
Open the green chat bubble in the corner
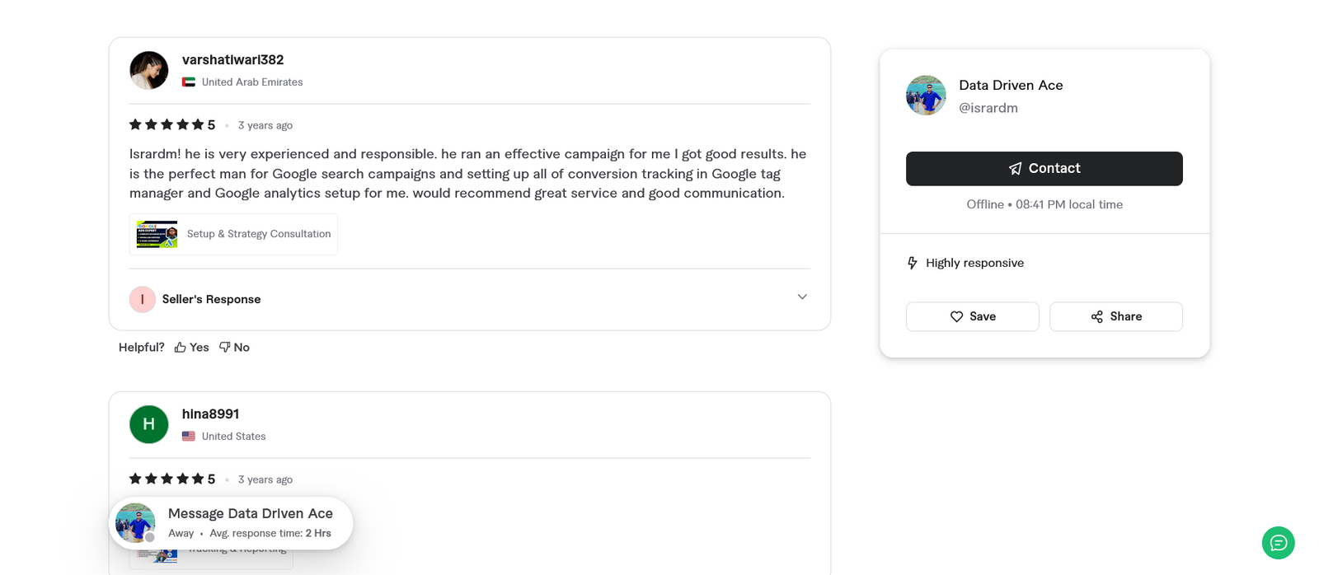click(x=1278, y=543)
